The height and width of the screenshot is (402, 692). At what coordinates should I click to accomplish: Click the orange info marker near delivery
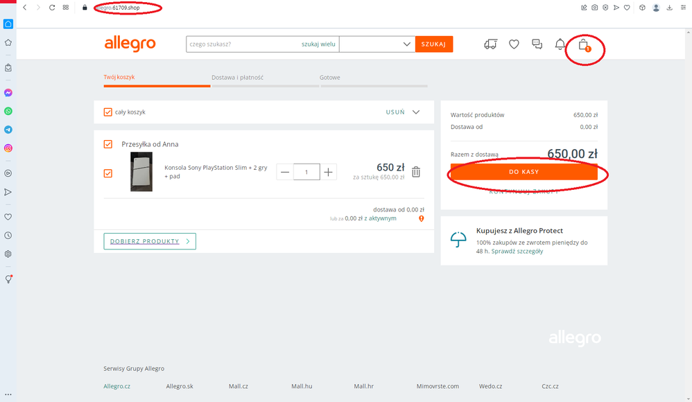(x=422, y=218)
